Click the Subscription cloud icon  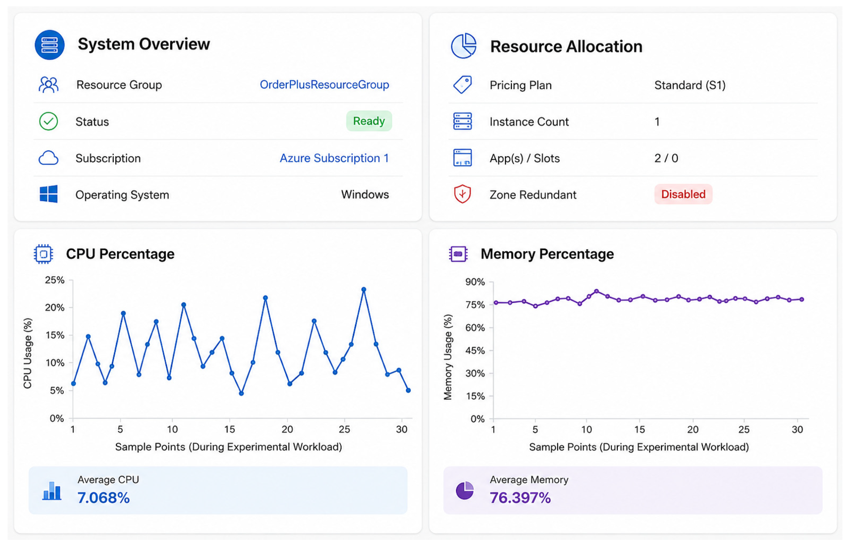pos(48,158)
